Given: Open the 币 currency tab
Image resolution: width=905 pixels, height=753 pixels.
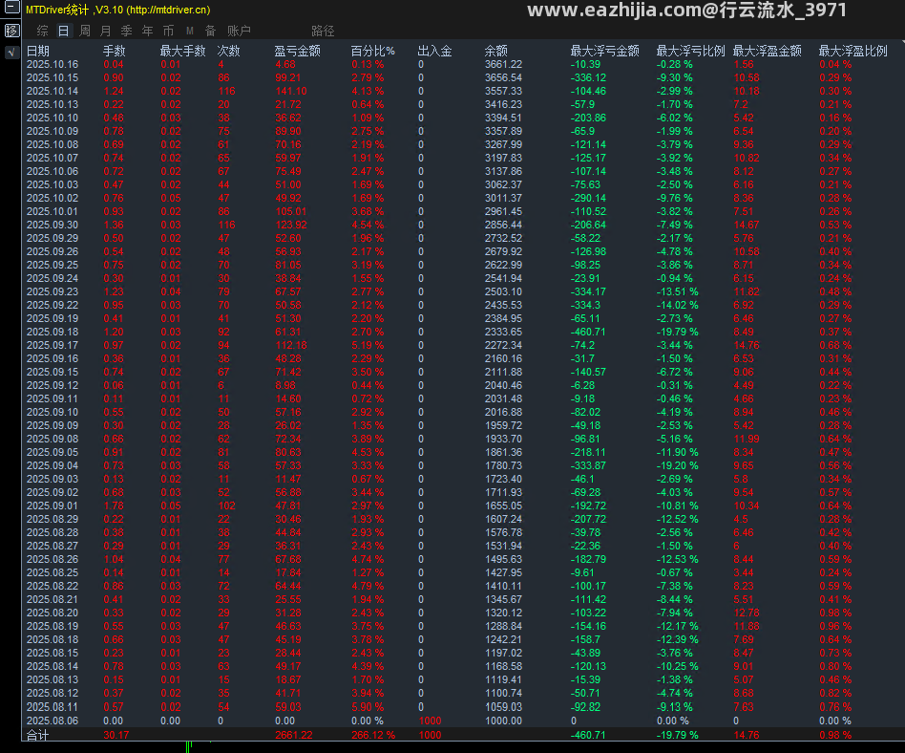Looking at the screenshot, I should pos(169,31).
